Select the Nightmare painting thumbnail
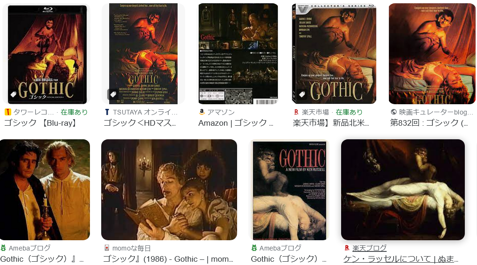 pyautogui.click(x=403, y=190)
